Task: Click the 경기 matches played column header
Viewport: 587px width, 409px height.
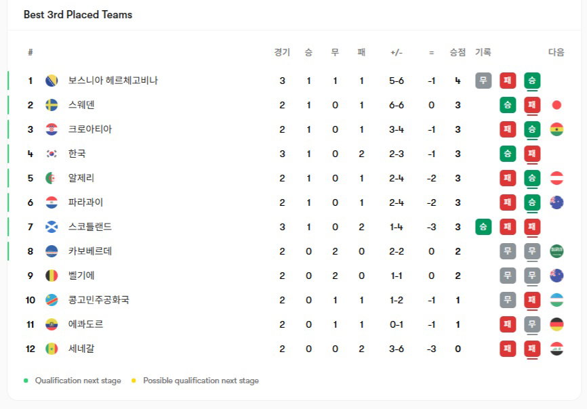Action: coord(282,52)
